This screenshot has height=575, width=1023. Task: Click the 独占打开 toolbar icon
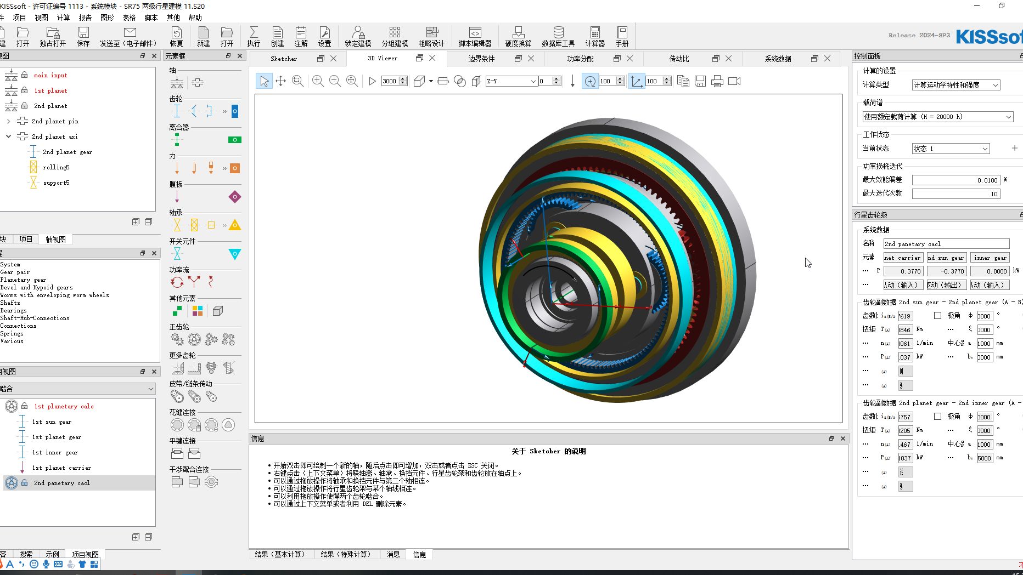[x=53, y=36]
